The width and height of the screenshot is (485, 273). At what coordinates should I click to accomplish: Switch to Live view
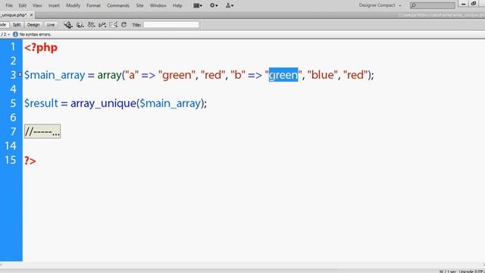click(x=51, y=25)
